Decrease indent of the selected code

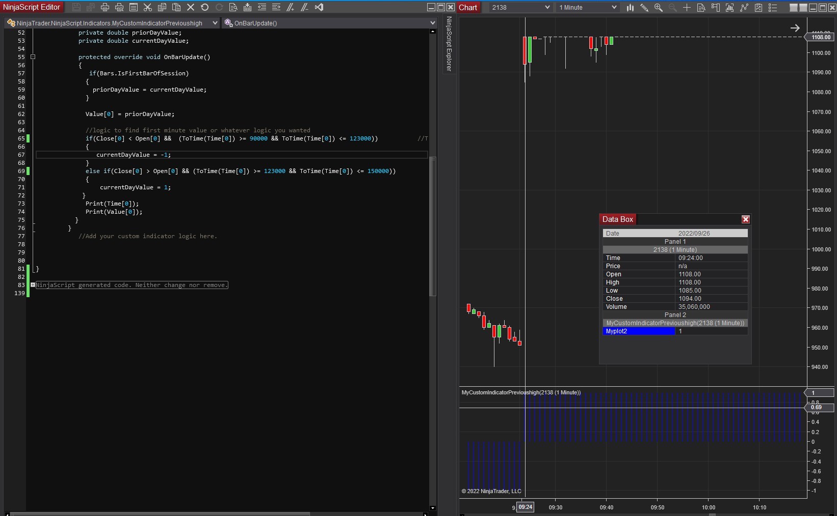262,7
